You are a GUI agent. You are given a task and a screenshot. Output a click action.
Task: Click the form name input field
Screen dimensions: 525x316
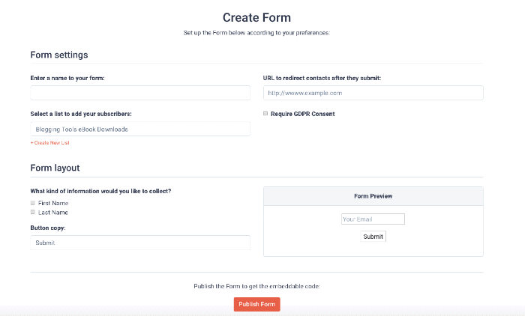tap(140, 93)
